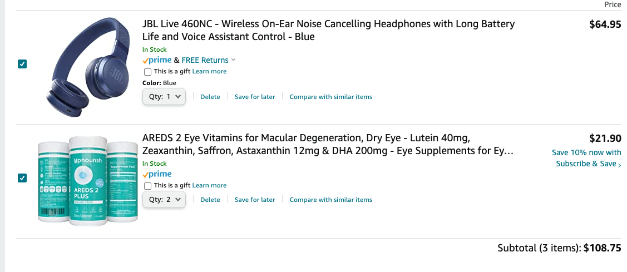This screenshot has height=272, width=627.
Task: Mark JBL headphones as a gift
Action: 147,72
